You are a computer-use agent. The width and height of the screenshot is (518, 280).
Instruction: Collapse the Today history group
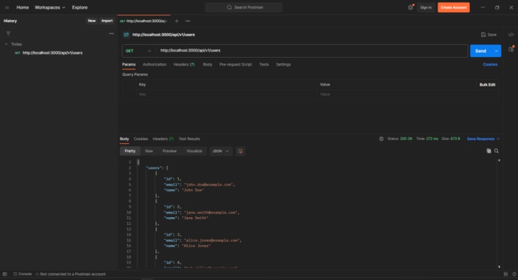6,44
